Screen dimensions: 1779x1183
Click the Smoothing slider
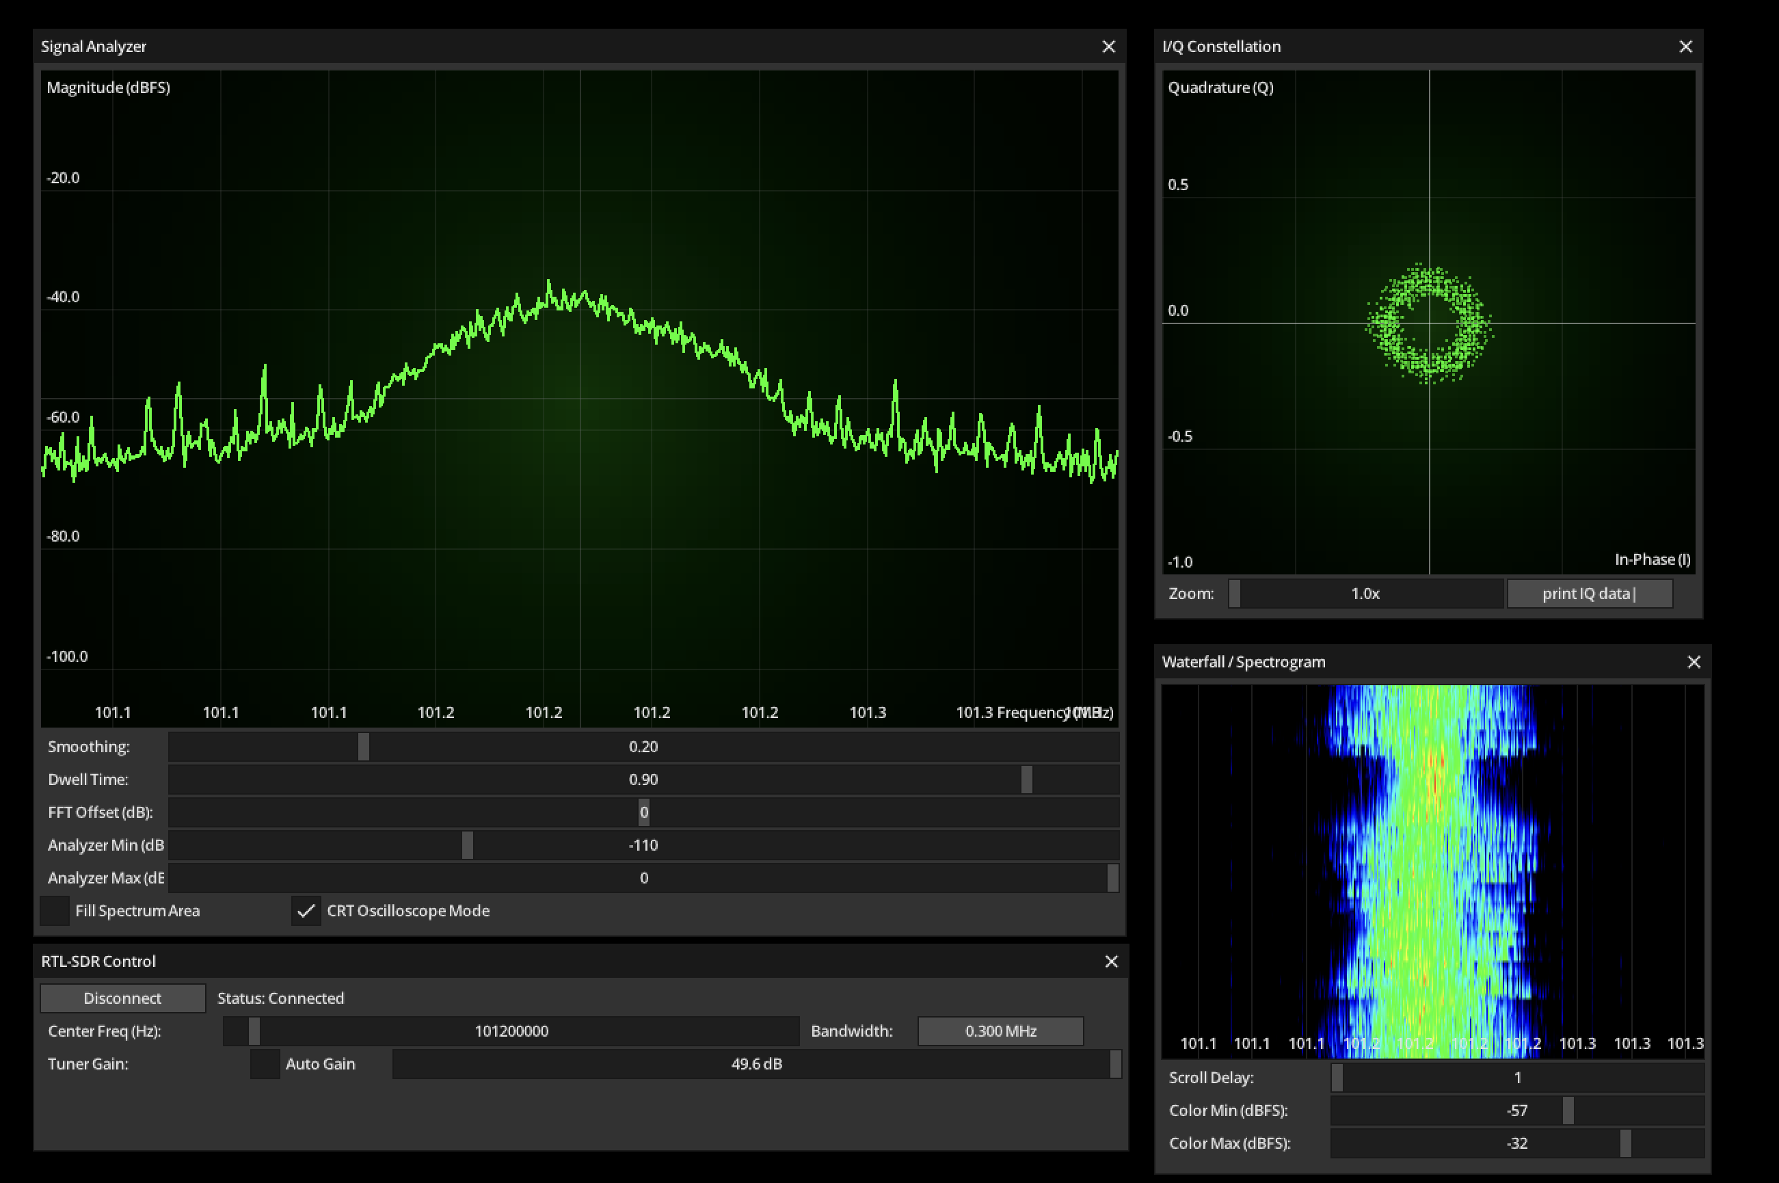point(643,747)
